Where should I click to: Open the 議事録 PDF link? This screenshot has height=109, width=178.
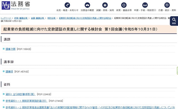tap(9, 72)
